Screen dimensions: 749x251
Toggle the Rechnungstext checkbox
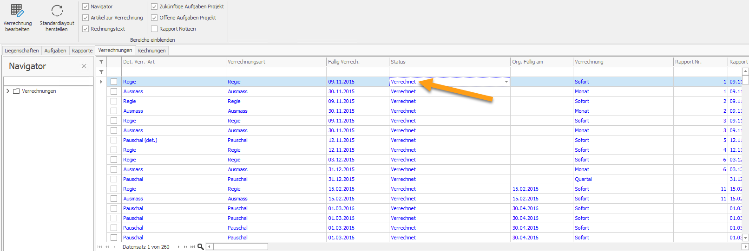point(85,29)
